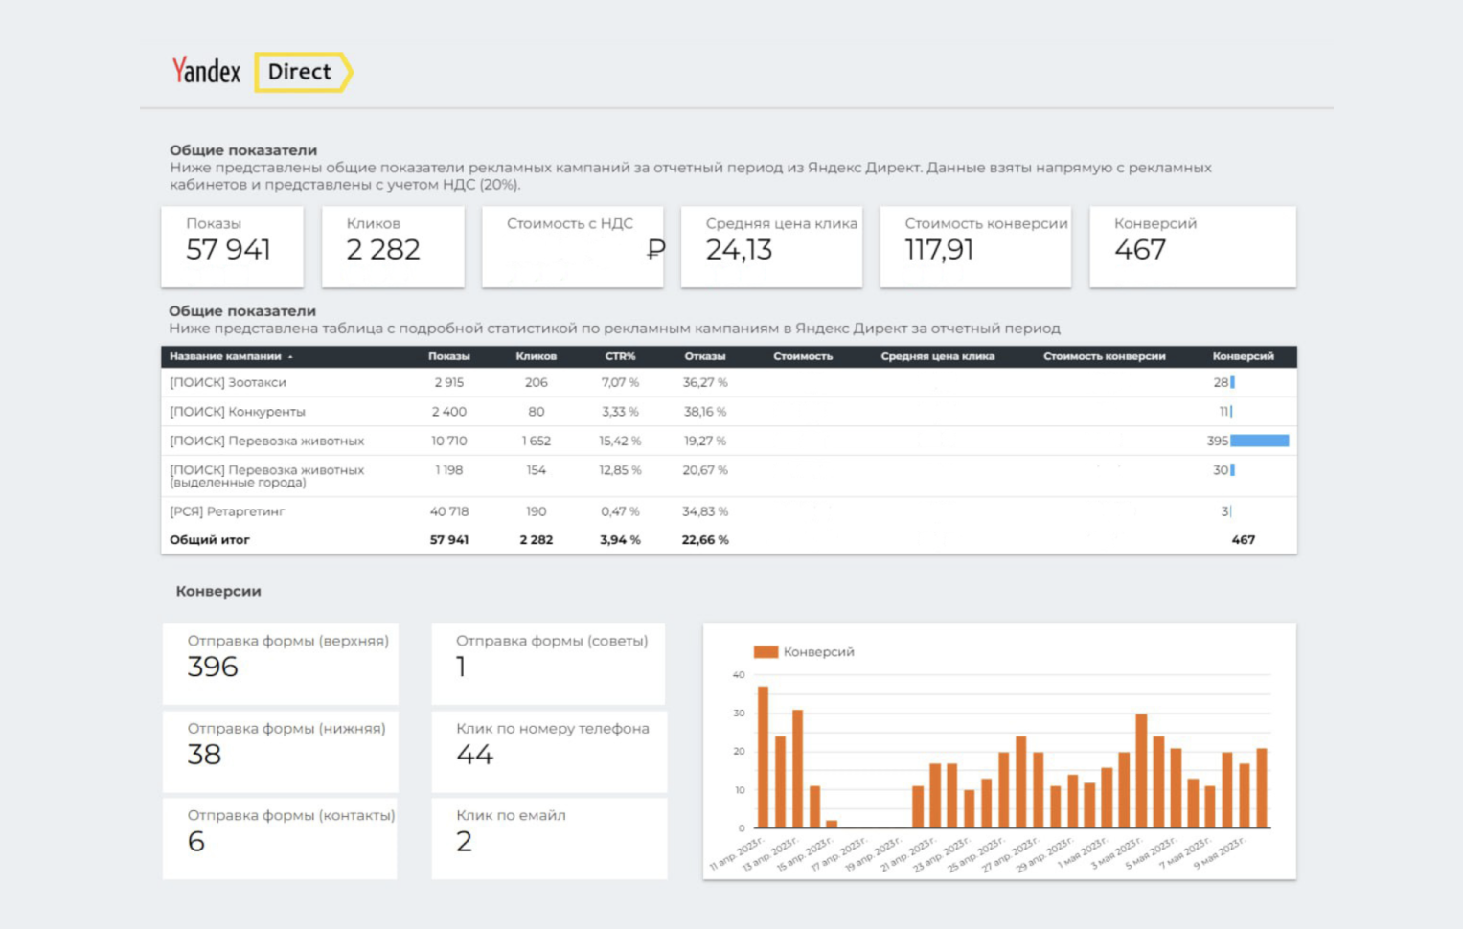The width and height of the screenshot is (1463, 929).
Task: Click the Yandex logo
Action: point(206,71)
